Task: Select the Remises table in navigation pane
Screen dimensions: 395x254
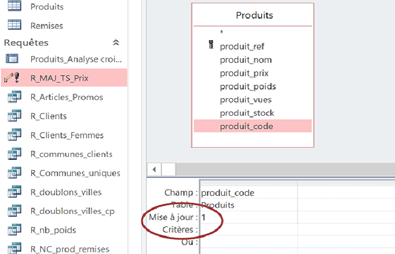Action: tap(64, 25)
